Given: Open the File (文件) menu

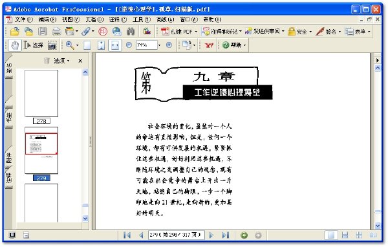Looking at the screenshot, I should [x=24, y=19].
